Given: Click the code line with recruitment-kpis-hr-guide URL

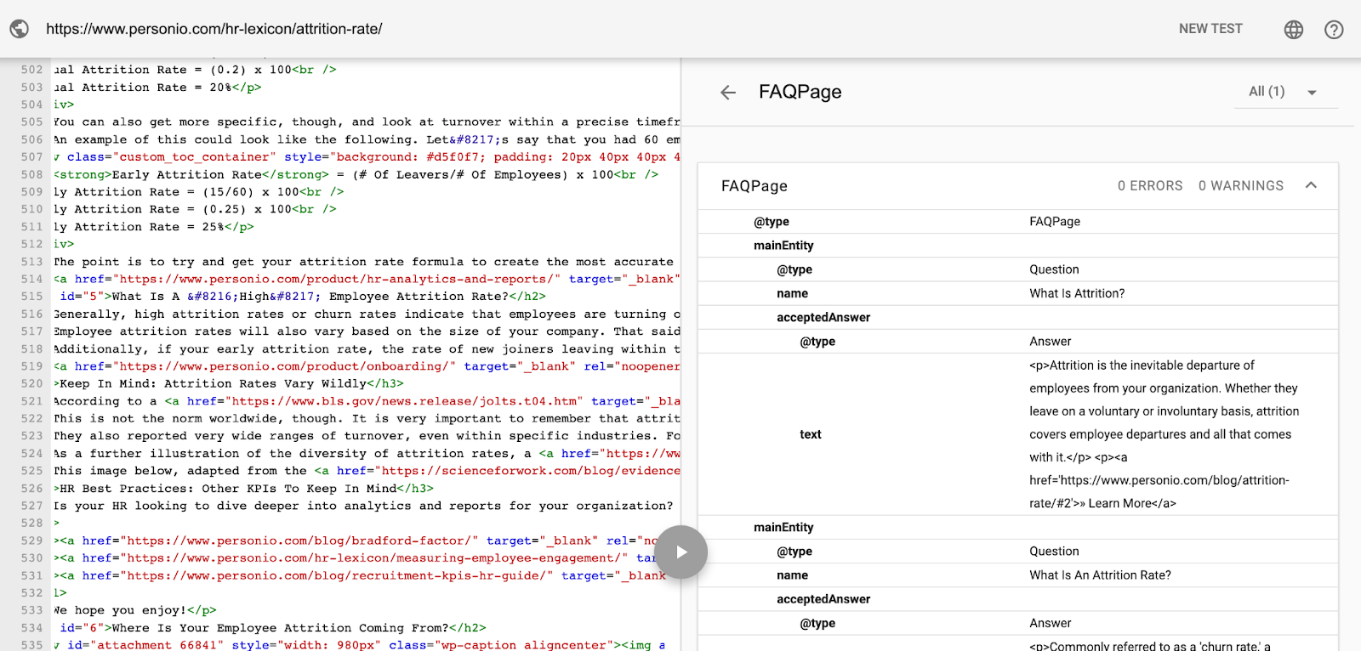Looking at the screenshot, I should [360, 575].
